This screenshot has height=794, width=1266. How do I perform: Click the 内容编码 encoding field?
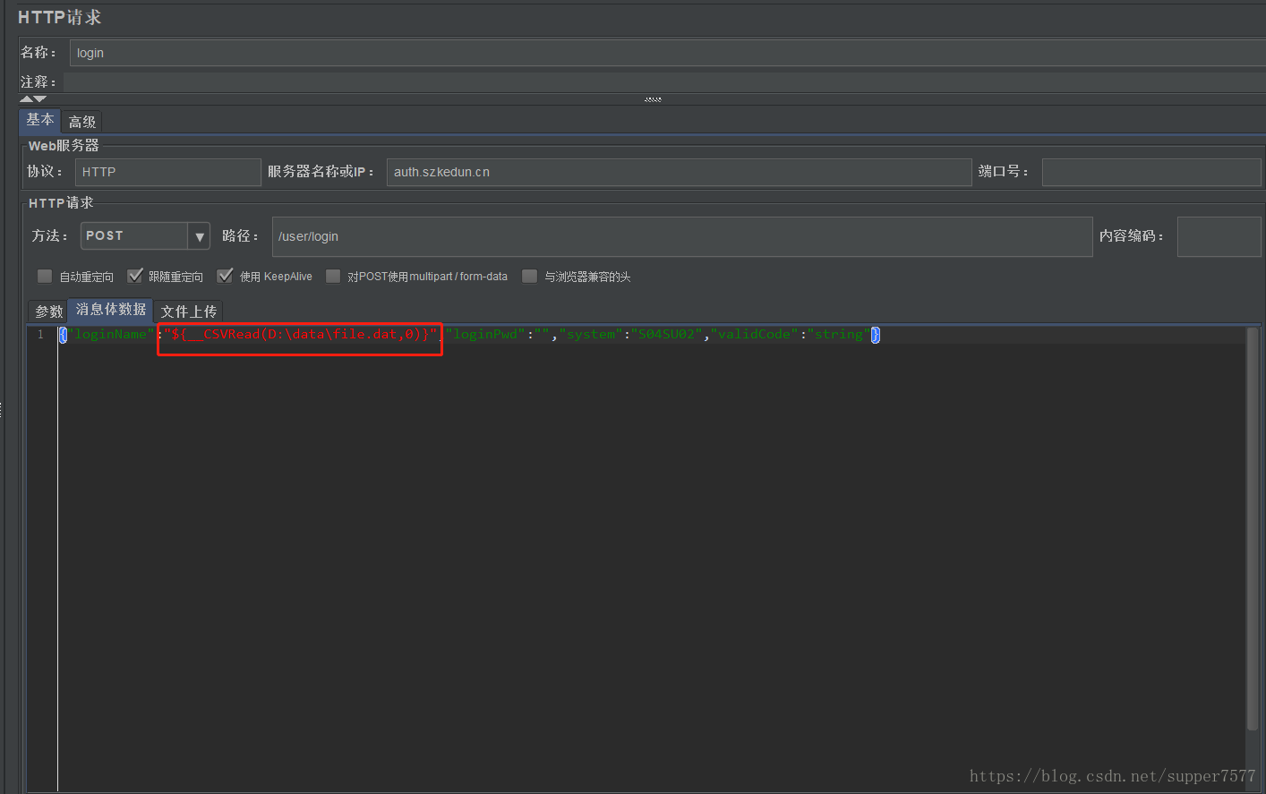pyautogui.click(x=1219, y=236)
